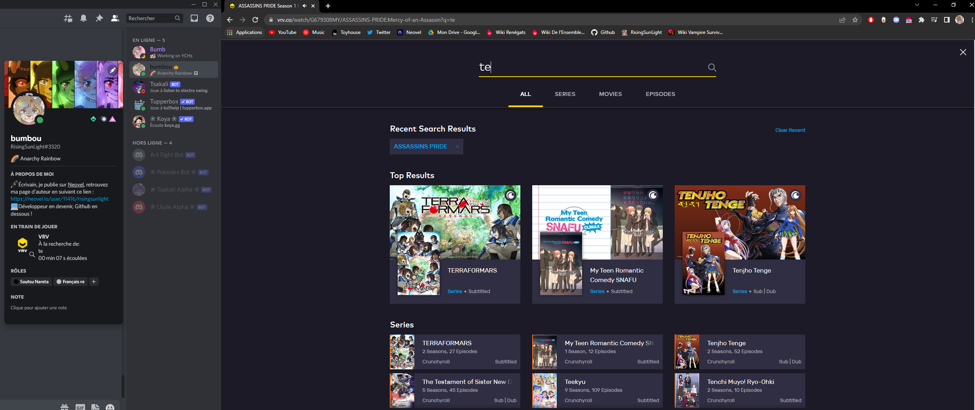Open the Discord inbox icon
Screen dimensions: 975x410
194,18
